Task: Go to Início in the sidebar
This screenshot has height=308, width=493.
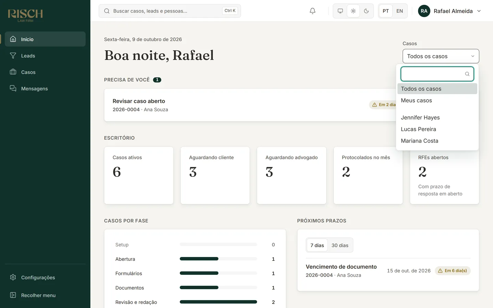Action: tap(45, 39)
